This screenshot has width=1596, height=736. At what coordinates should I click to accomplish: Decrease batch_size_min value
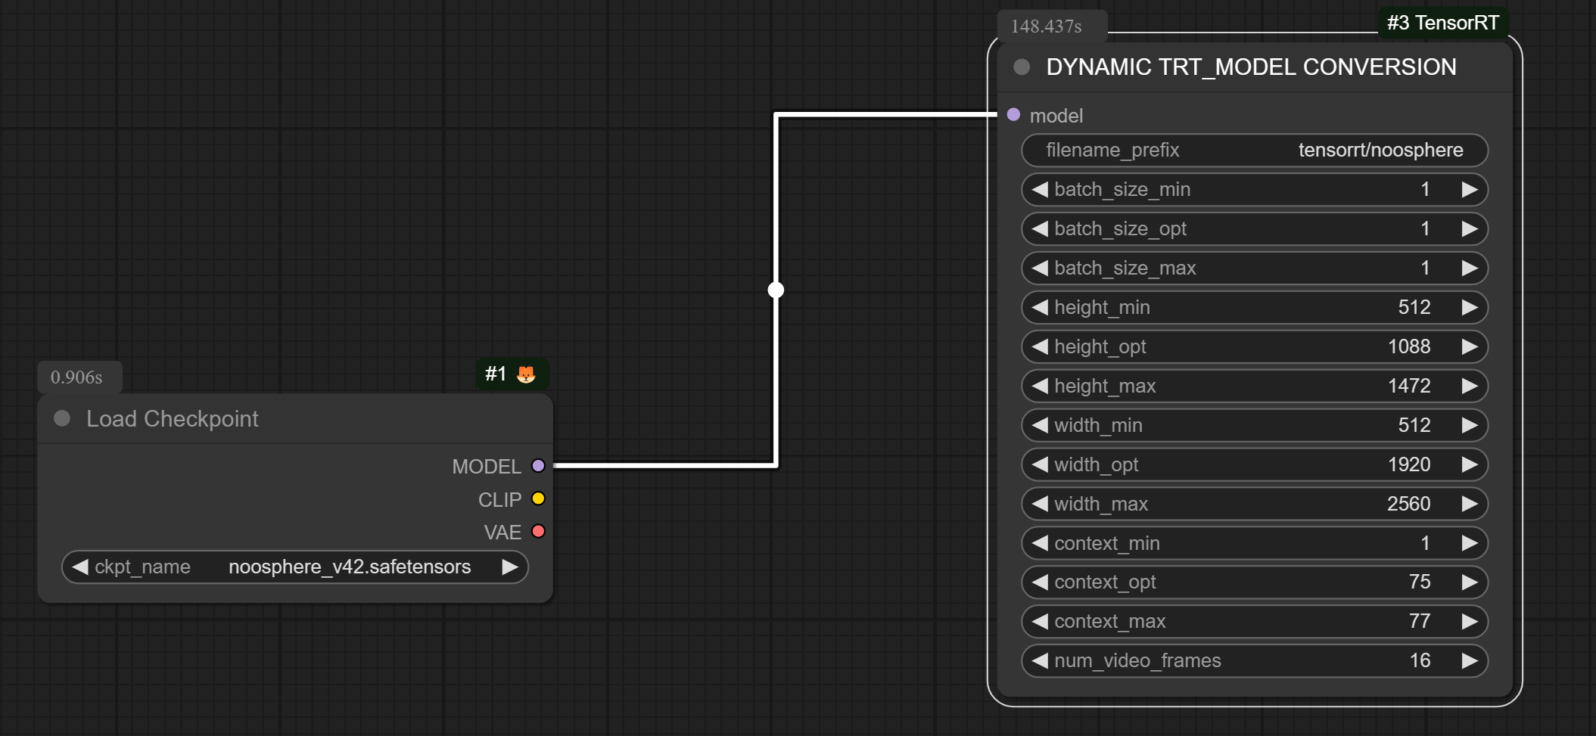click(x=1040, y=189)
